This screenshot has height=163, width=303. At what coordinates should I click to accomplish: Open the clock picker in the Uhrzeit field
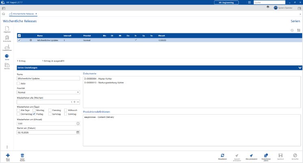pos(78,123)
